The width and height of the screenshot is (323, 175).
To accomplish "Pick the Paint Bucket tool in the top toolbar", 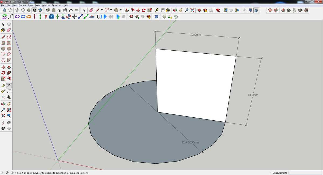I will click(168, 10).
